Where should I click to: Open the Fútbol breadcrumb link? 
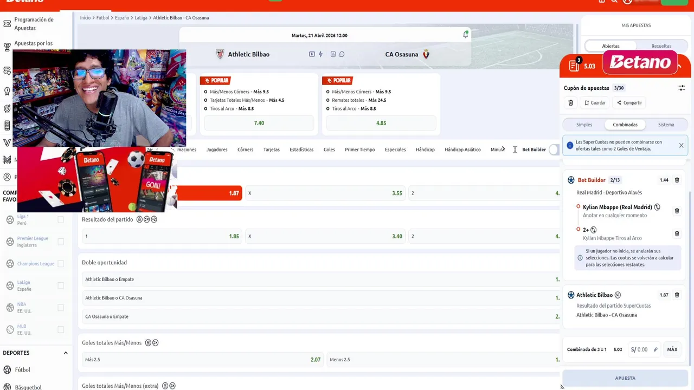tap(103, 18)
